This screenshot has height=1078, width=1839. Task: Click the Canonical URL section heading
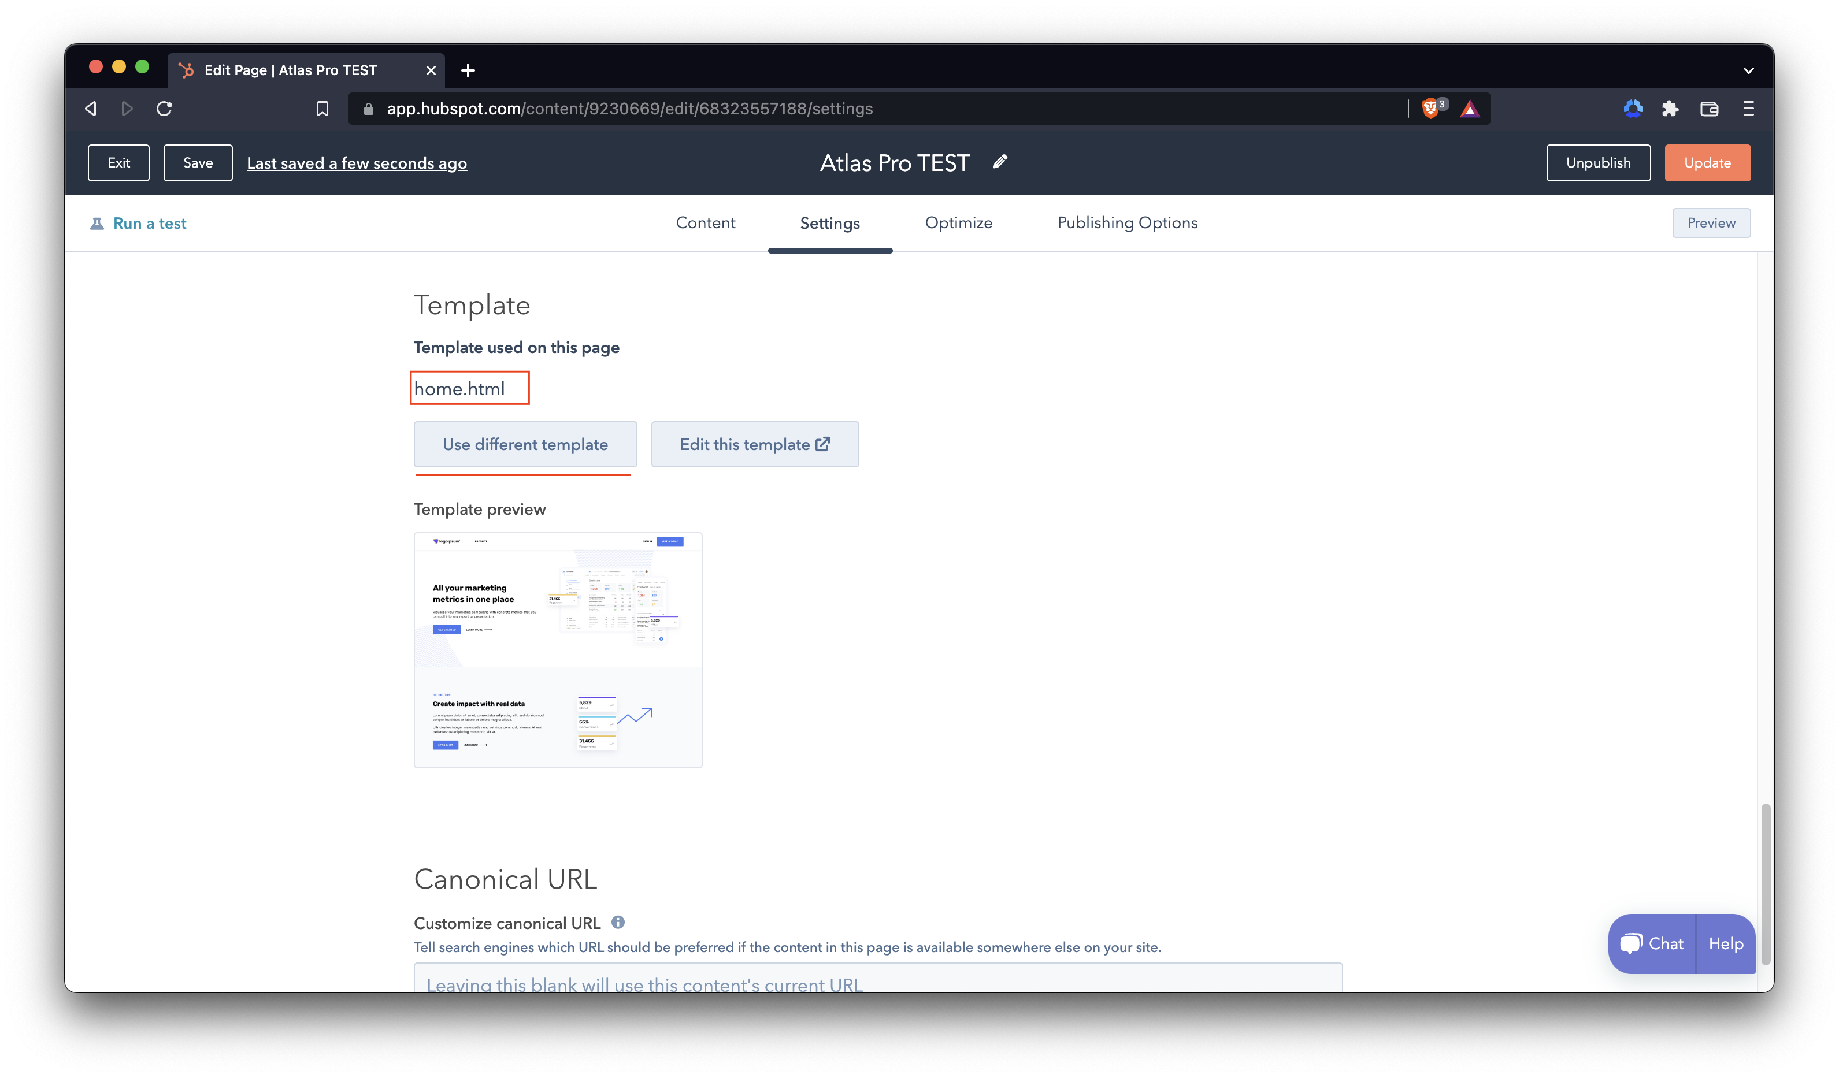pos(506,879)
